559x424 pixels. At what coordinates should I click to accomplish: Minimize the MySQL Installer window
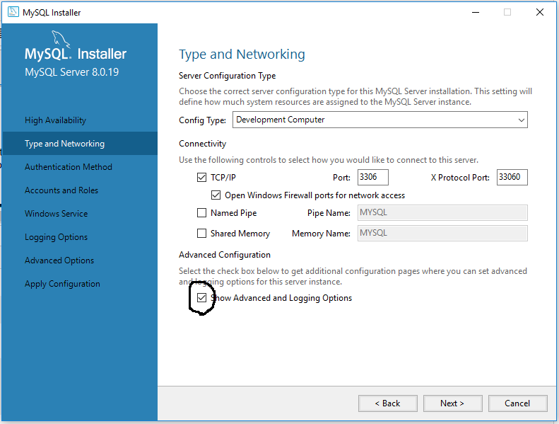[475, 12]
